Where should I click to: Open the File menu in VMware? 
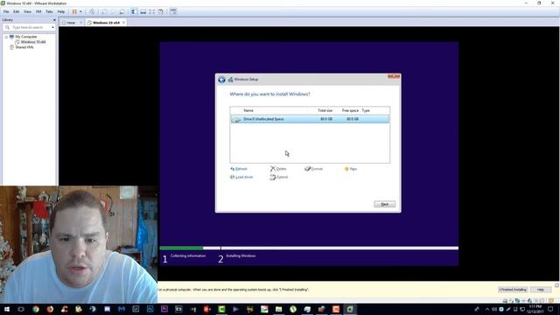6,11
